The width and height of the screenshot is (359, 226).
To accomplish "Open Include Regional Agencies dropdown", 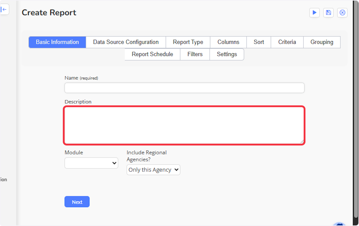I will [x=153, y=170].
